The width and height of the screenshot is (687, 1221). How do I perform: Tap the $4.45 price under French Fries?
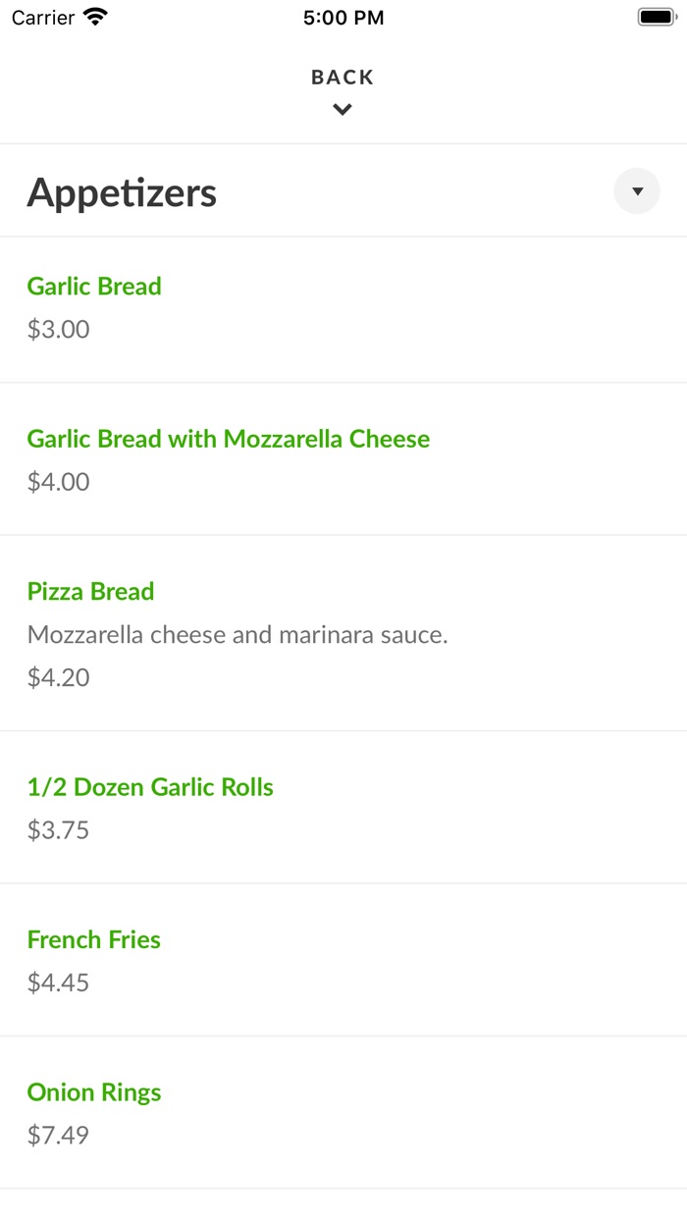click(58, 982)
